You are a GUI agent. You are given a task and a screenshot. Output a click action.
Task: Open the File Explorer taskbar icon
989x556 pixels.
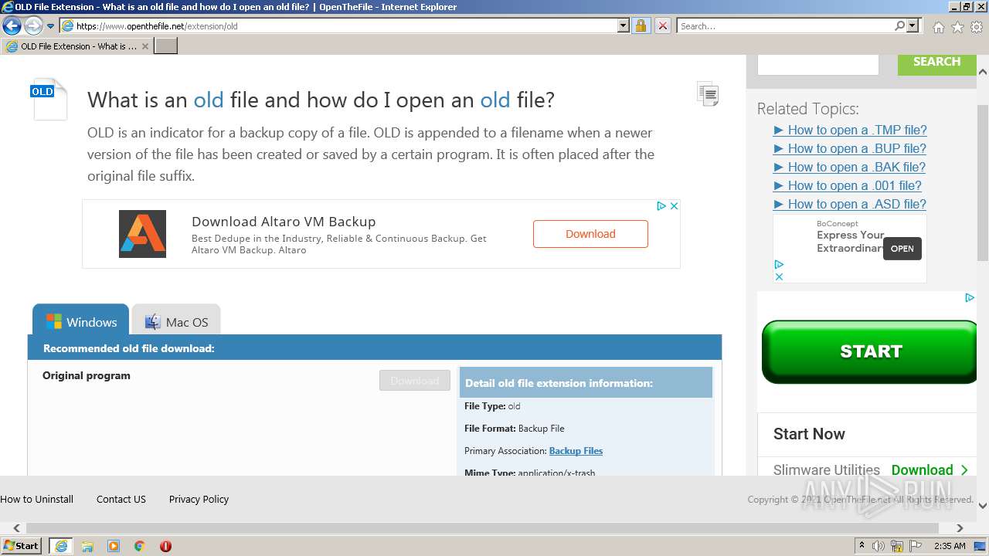pyautogui.click(x=87, y=546)
